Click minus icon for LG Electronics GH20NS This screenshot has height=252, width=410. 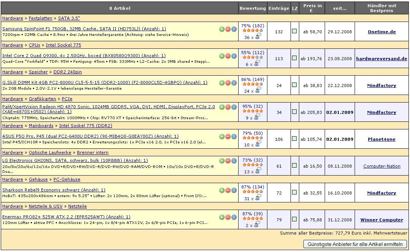click(228, 161)
